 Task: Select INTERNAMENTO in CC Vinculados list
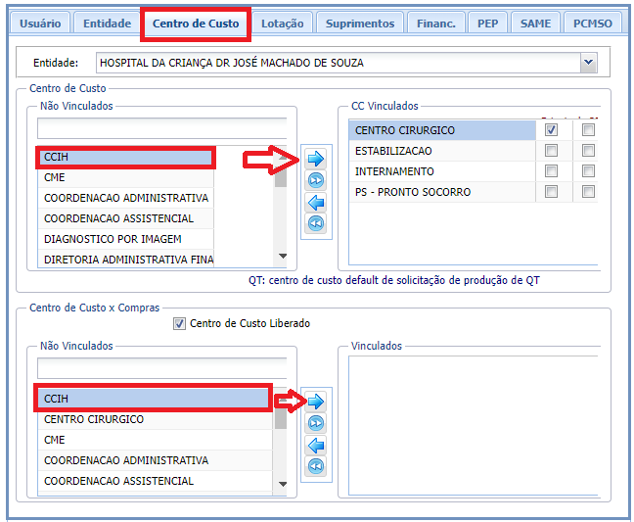(x=440, y=171)
